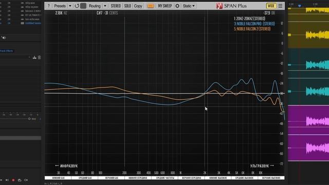Select the 3: NOBLE FALCON PRO (STEREO) legend entry
The image size is (329, 185).
click(254, 24)
